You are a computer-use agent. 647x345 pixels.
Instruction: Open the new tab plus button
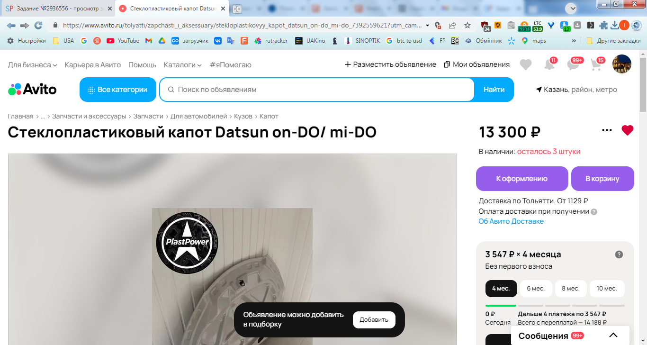237,9
